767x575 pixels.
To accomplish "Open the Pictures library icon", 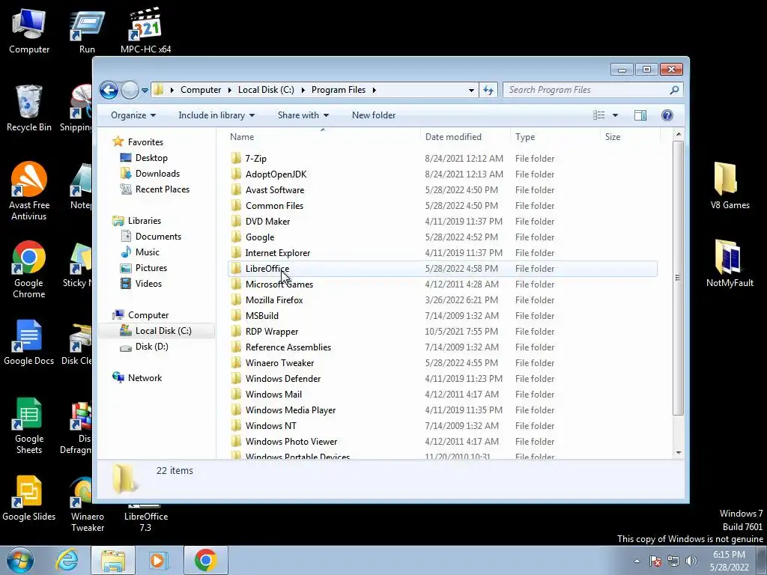I will pos(126,268).
